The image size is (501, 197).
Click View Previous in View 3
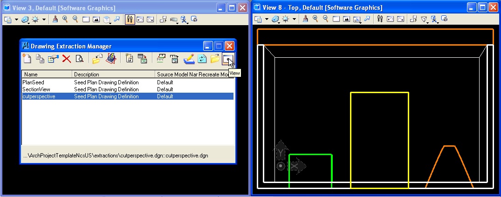pyautogui.click(x=140, y=20)
